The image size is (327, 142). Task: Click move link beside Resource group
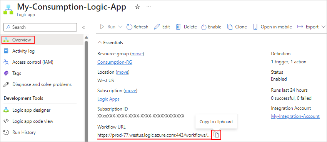tap(137, 54)
